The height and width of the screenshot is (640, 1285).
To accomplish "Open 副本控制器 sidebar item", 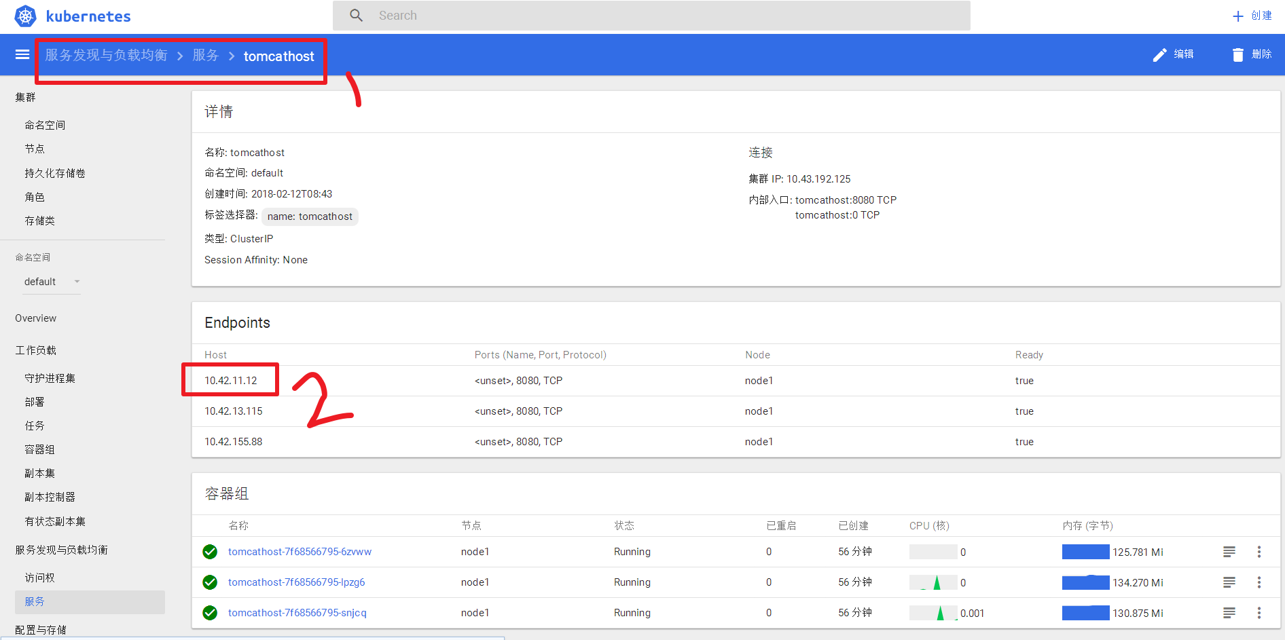I will [50, 497].
